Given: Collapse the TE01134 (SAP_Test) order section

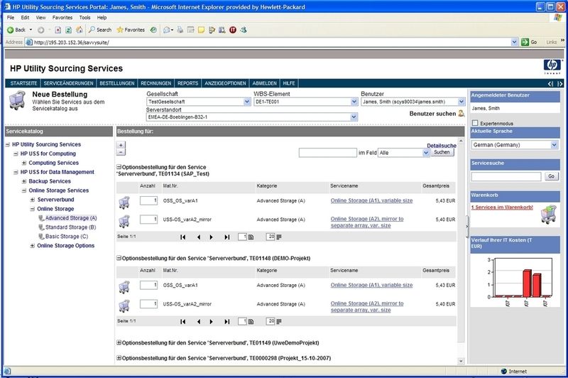Looking at the screenshot, I should pos(119,167).
